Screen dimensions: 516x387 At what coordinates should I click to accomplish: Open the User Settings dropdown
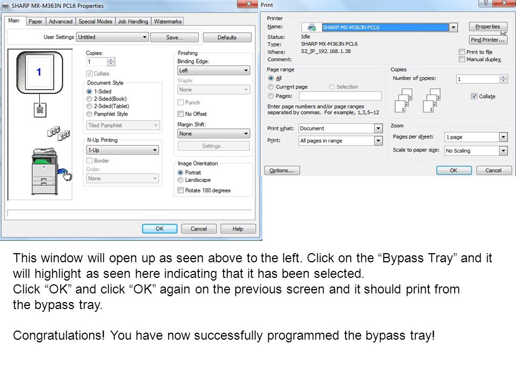(112, 37)
